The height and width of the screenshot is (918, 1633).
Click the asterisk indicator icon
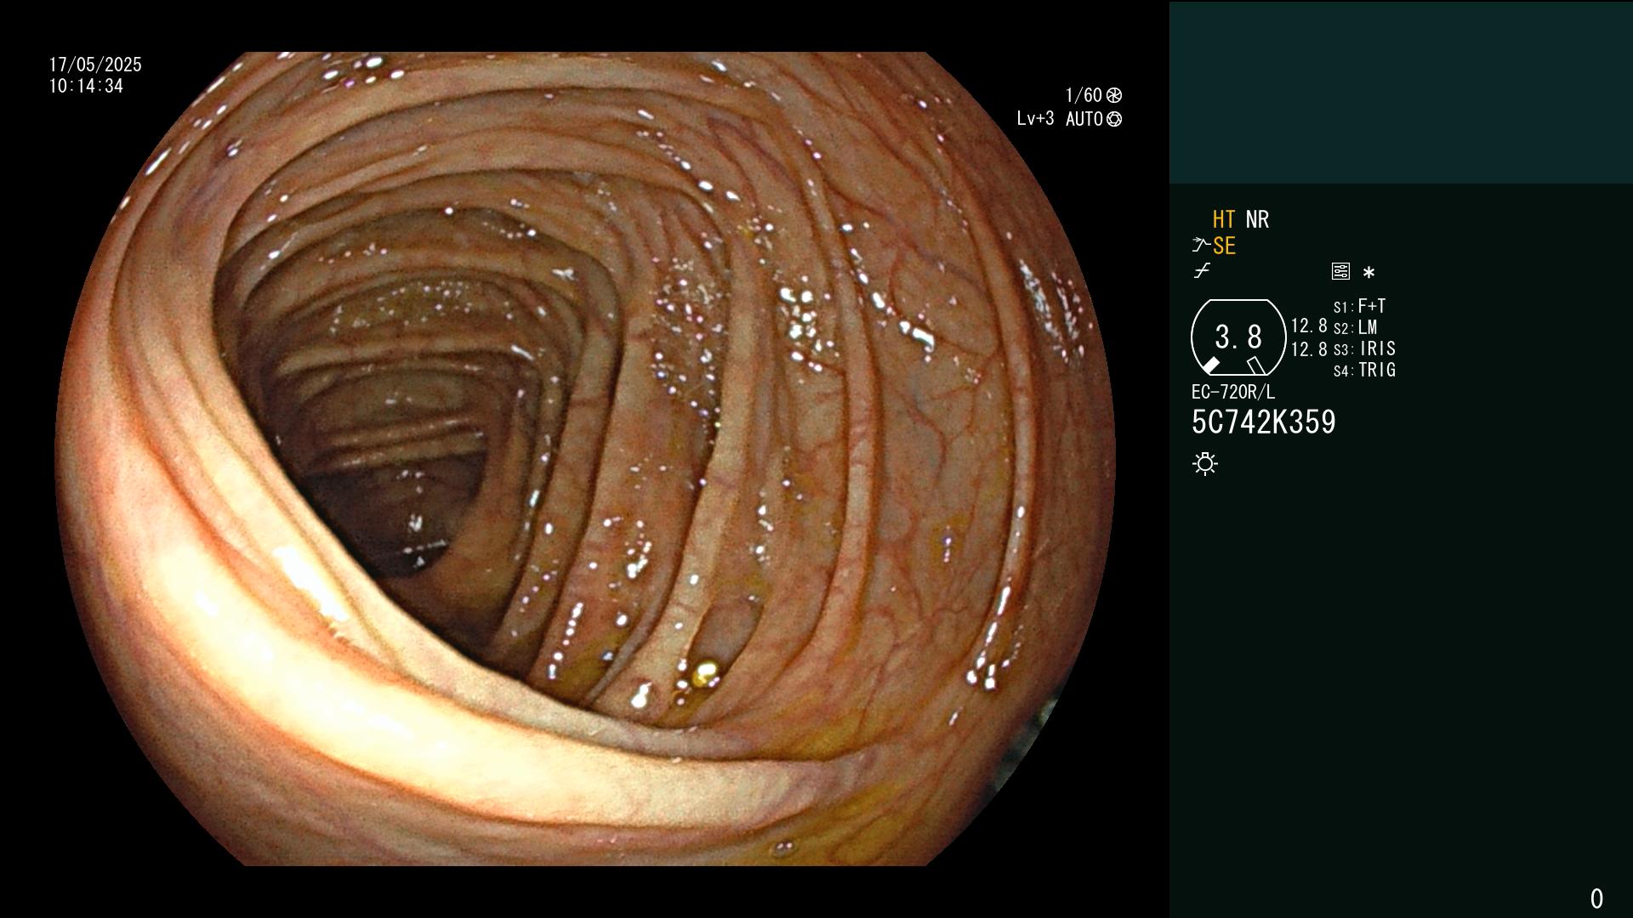click(1368, 272)
